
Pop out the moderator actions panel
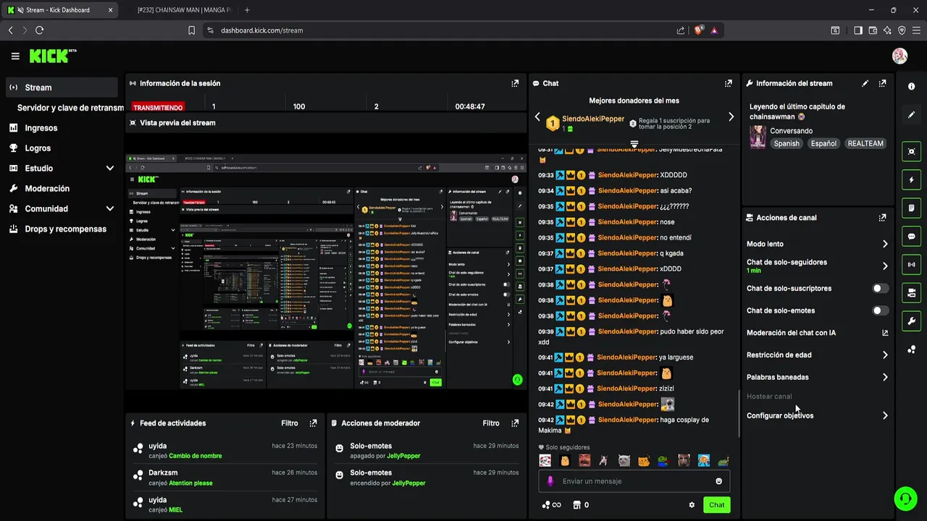[x=515, y=423]
